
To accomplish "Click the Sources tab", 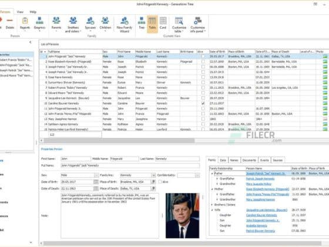I will (x=277, y=160).
